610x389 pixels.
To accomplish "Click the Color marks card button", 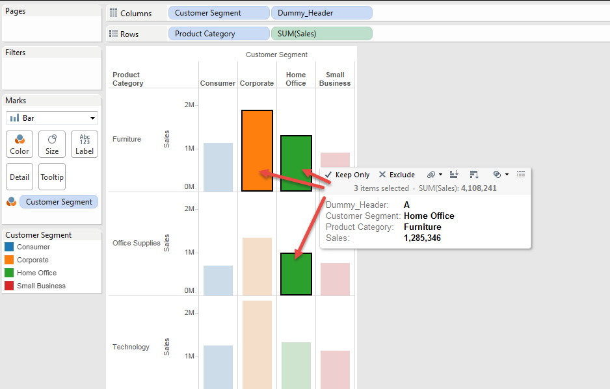I will tap(20, 144).
